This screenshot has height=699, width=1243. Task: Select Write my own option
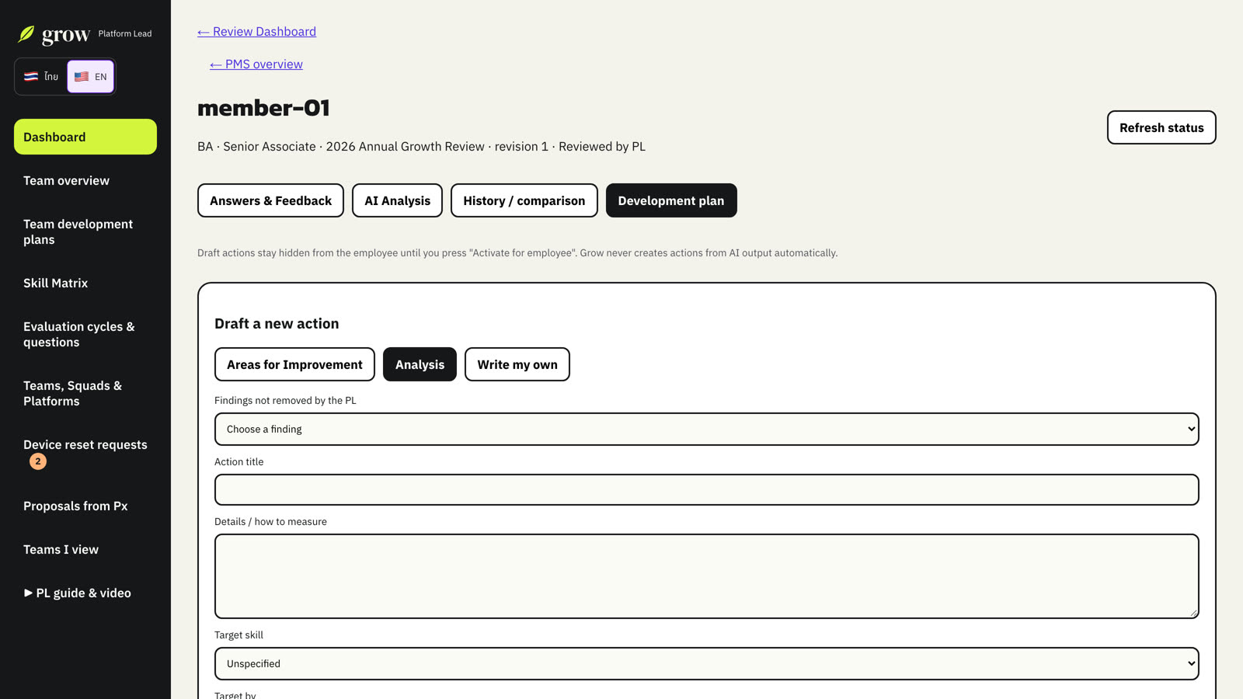(x=517, y=364)
